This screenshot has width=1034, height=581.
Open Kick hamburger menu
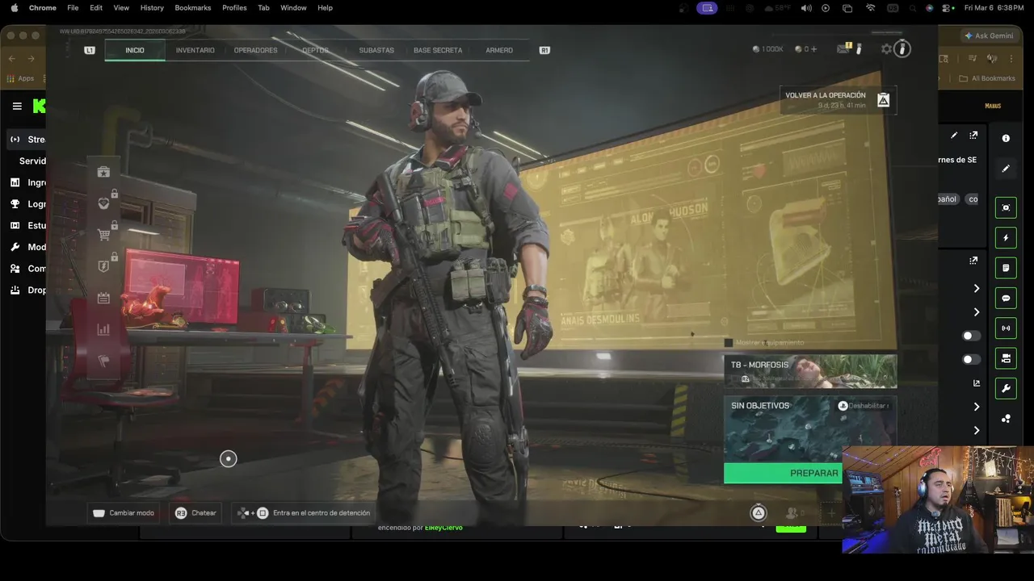(x=17, y=106)
